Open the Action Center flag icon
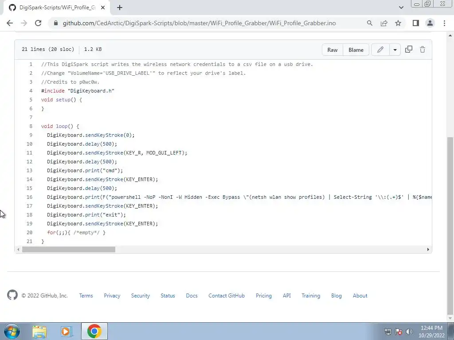 (x=399, y=332)
